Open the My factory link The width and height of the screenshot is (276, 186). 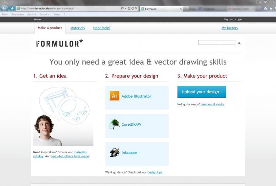coord(230,28)
